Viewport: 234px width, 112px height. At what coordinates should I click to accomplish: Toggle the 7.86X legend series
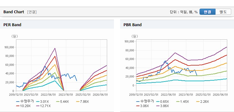point(83,102)
